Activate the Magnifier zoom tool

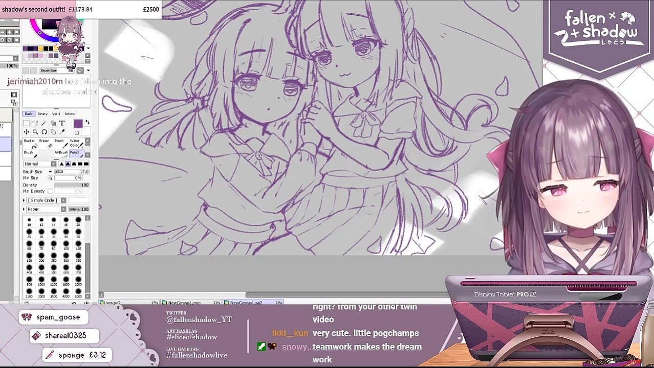[35, 131]
